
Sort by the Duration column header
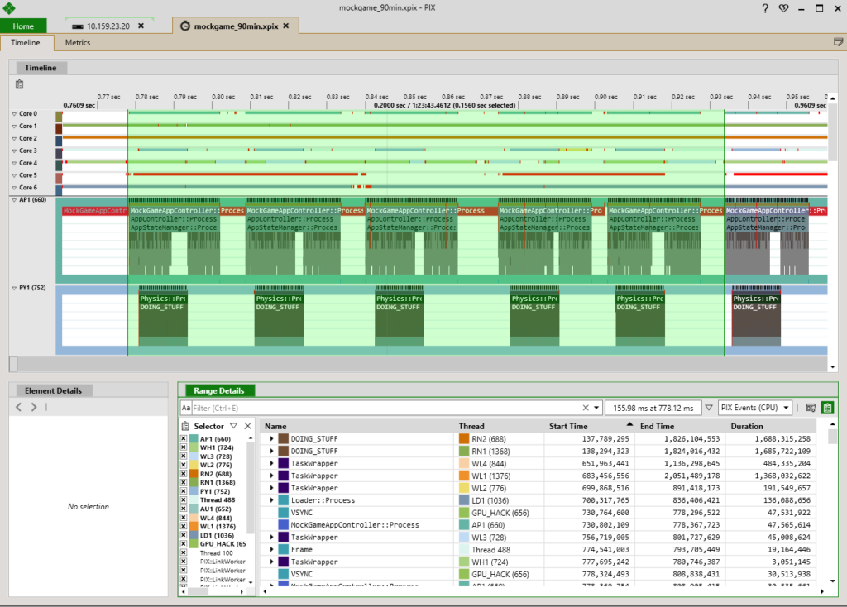[747, 426]
